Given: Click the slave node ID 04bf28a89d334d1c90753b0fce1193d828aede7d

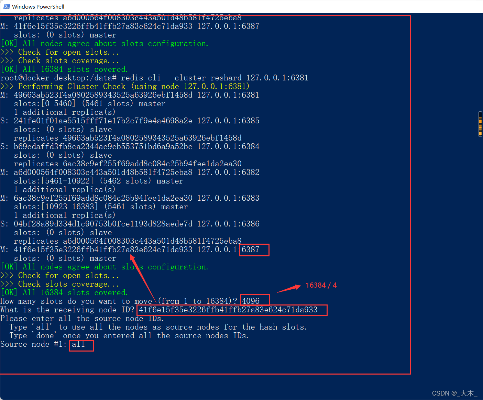Looking at the screenshot, I should (x=103, y=224).
